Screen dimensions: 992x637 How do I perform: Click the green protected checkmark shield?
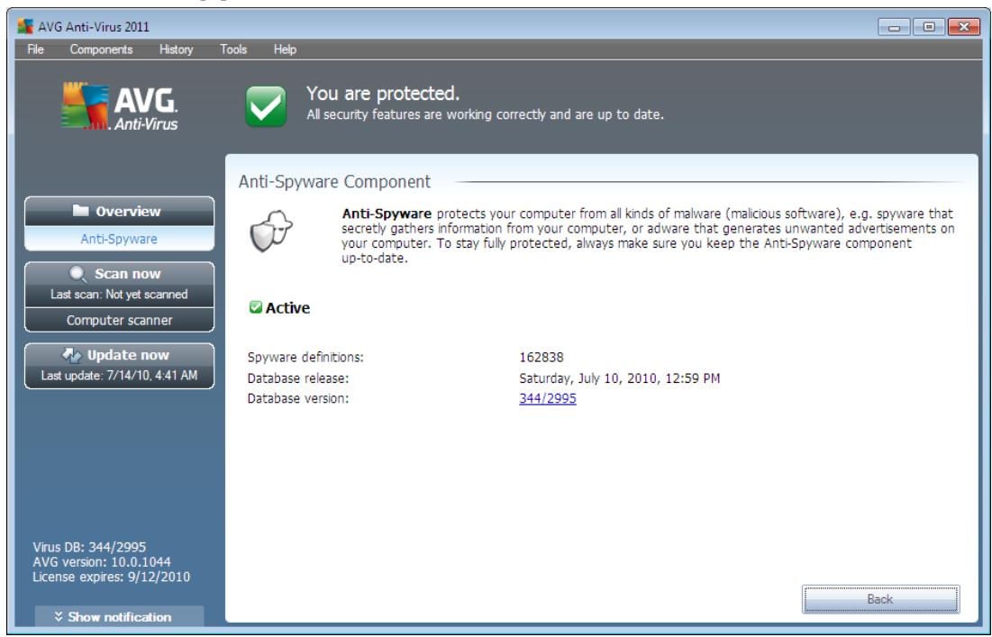pos(266,106)
